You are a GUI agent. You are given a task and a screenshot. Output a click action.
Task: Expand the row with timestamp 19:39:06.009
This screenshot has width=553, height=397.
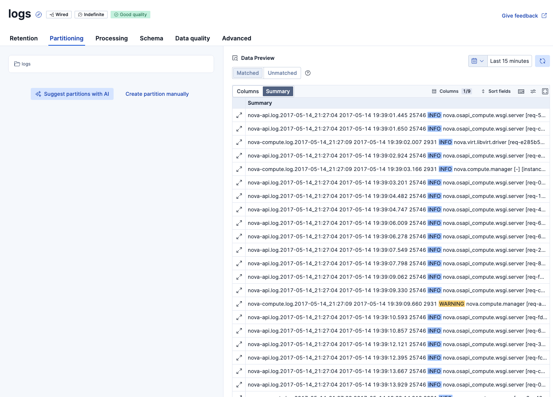coord(239,223)
